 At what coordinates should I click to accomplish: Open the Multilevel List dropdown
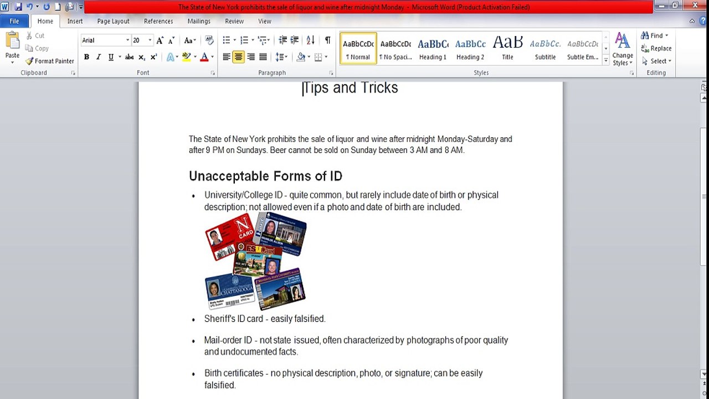[268, 40]
